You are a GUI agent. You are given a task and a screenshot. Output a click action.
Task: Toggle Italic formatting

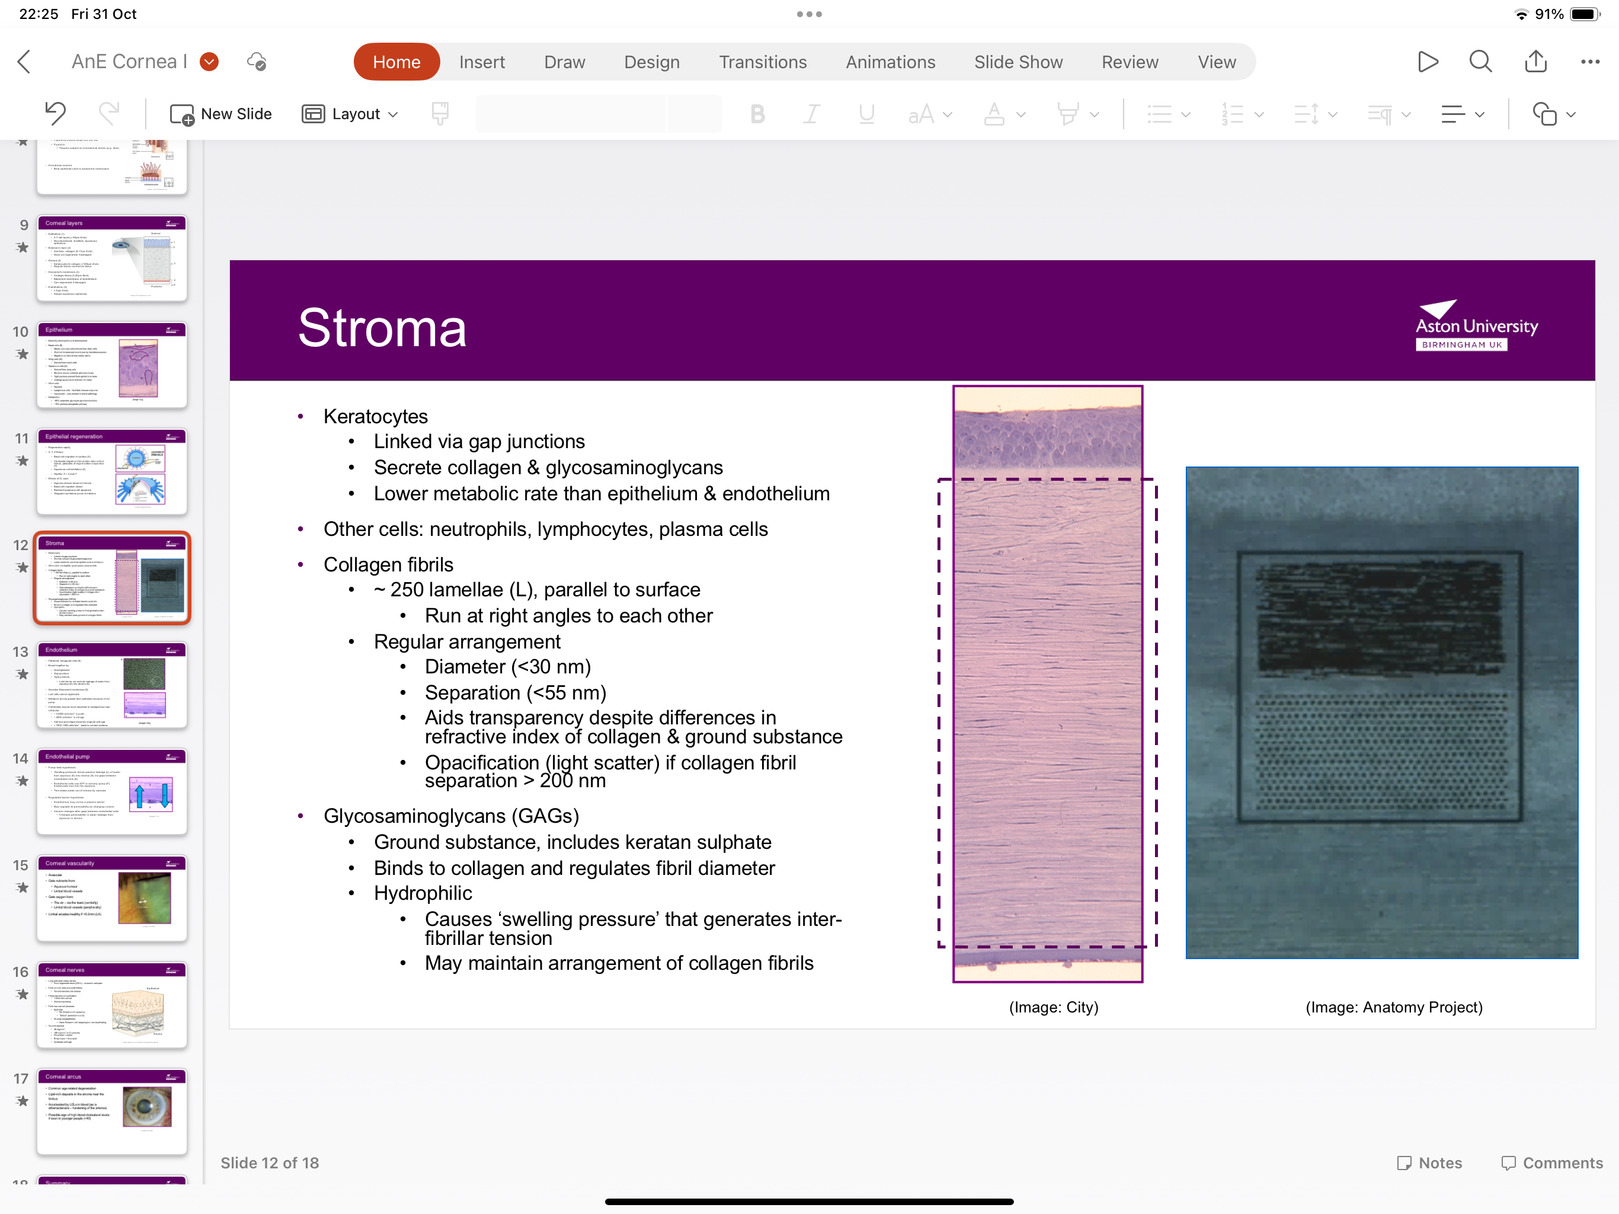811,113
